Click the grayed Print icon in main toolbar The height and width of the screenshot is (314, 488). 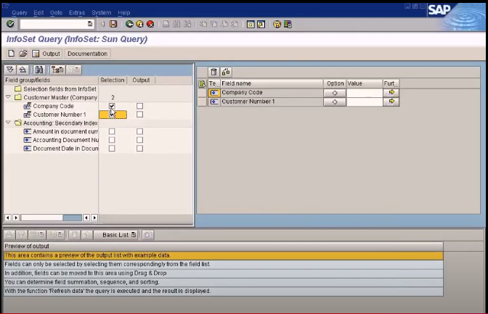click(166, 24)
